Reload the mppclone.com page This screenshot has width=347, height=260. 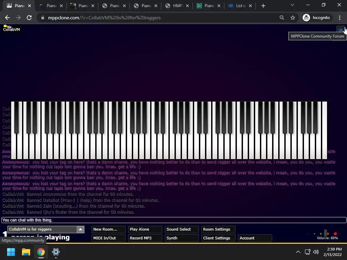click(29, 18)
